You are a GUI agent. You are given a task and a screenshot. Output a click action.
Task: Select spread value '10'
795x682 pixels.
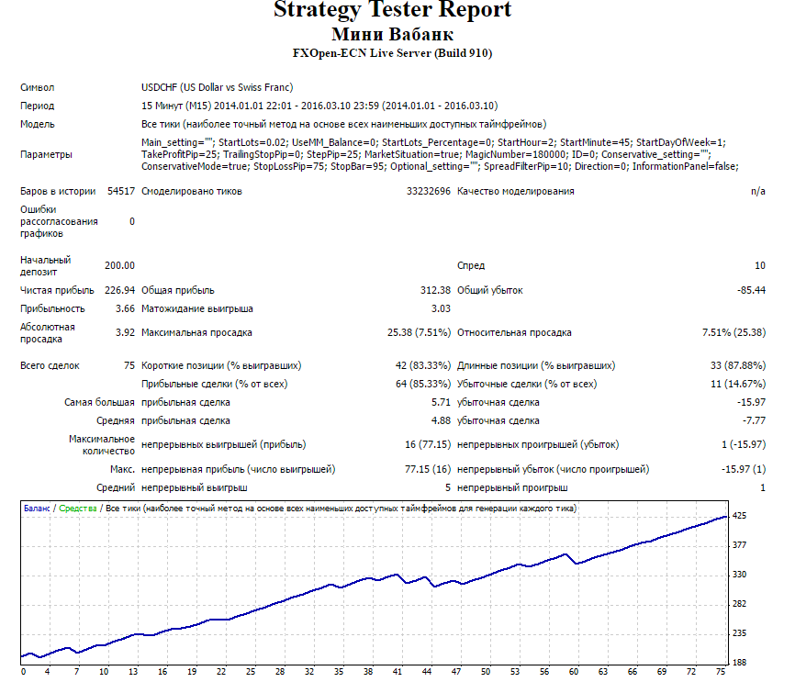pyautogui.click(x=760, y=265)
